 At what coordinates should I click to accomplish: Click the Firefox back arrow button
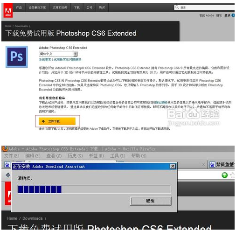pos(8,175)
